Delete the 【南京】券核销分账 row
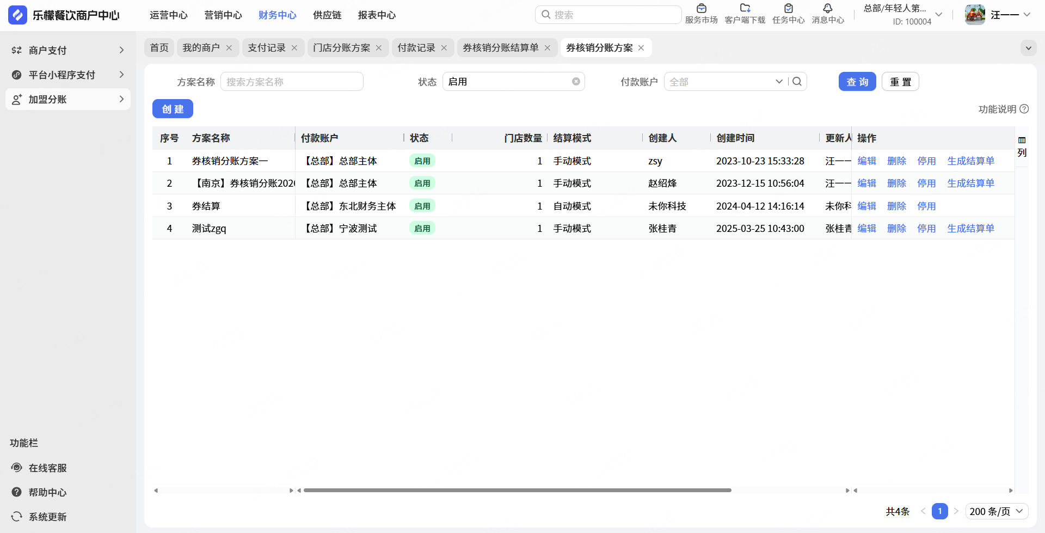Screen dimensions: 1045x533 click(897, 183)
